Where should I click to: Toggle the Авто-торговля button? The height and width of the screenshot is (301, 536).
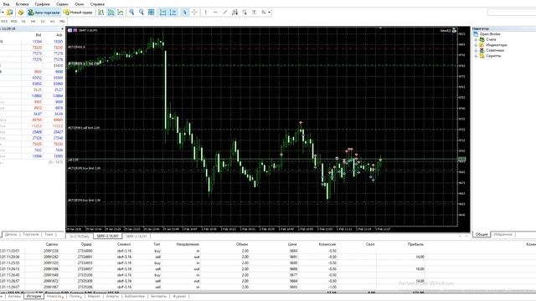(x=44, y=13)
